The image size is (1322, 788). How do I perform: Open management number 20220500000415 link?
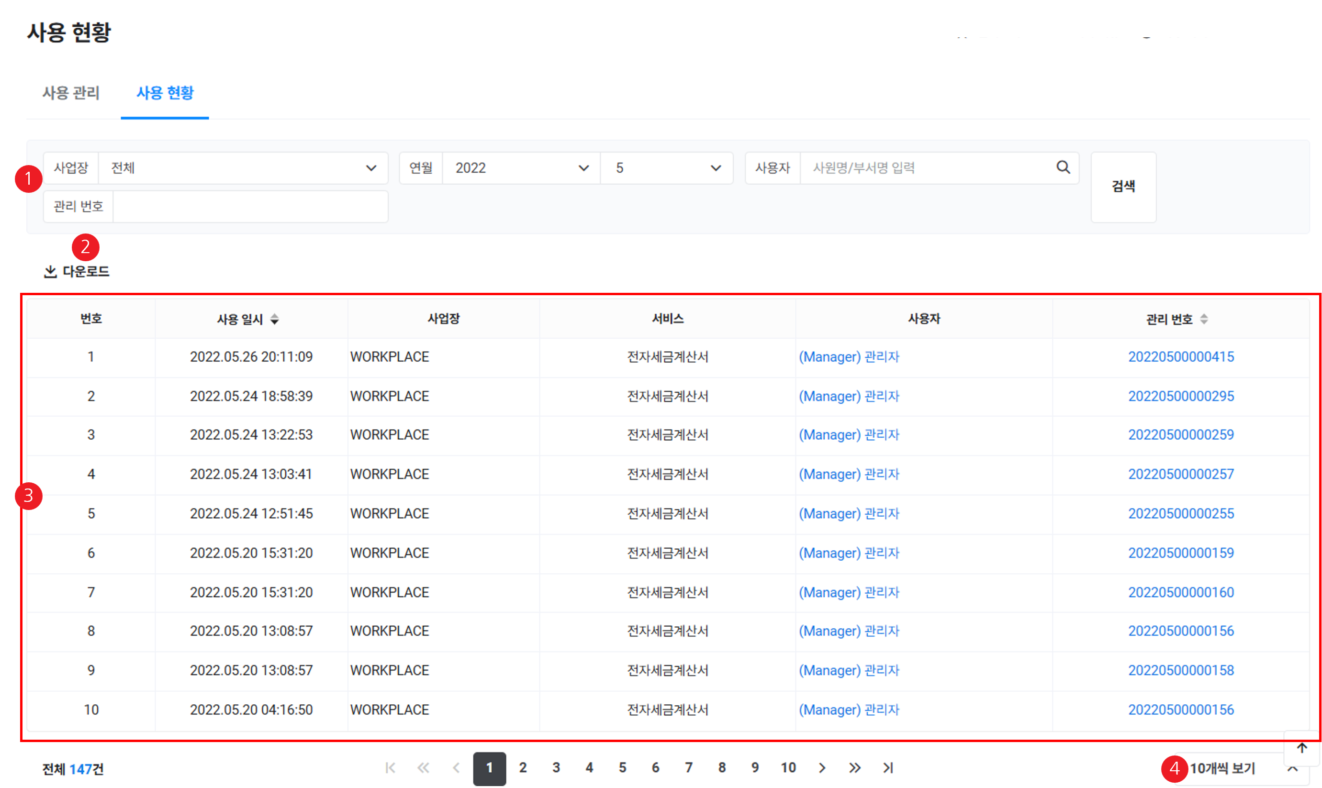(1181, 357)
